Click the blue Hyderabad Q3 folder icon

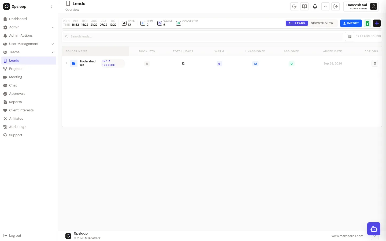[x=74, y=63]
